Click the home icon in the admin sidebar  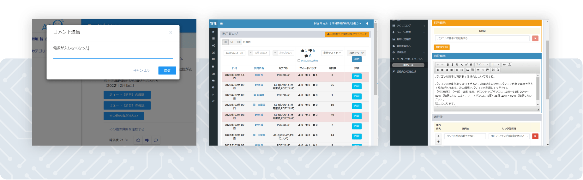(213, 32)
